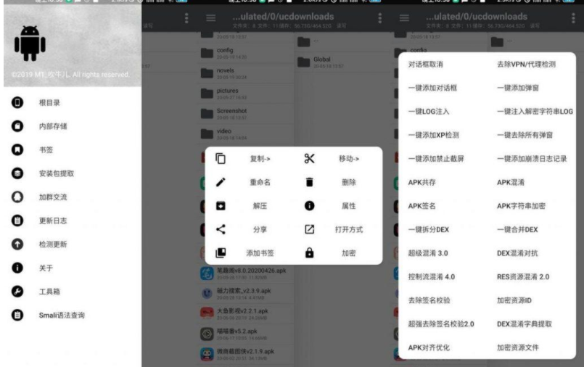Click the open-with icon next to 打开方式
Viewport: 584px width, 367px height.
pyautogui.click(x=309, y=229)
